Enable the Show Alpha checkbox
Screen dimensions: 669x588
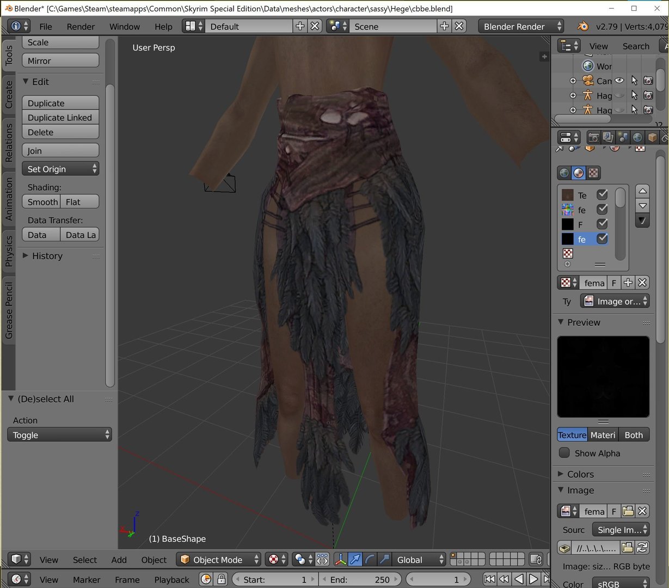(564, 452)
